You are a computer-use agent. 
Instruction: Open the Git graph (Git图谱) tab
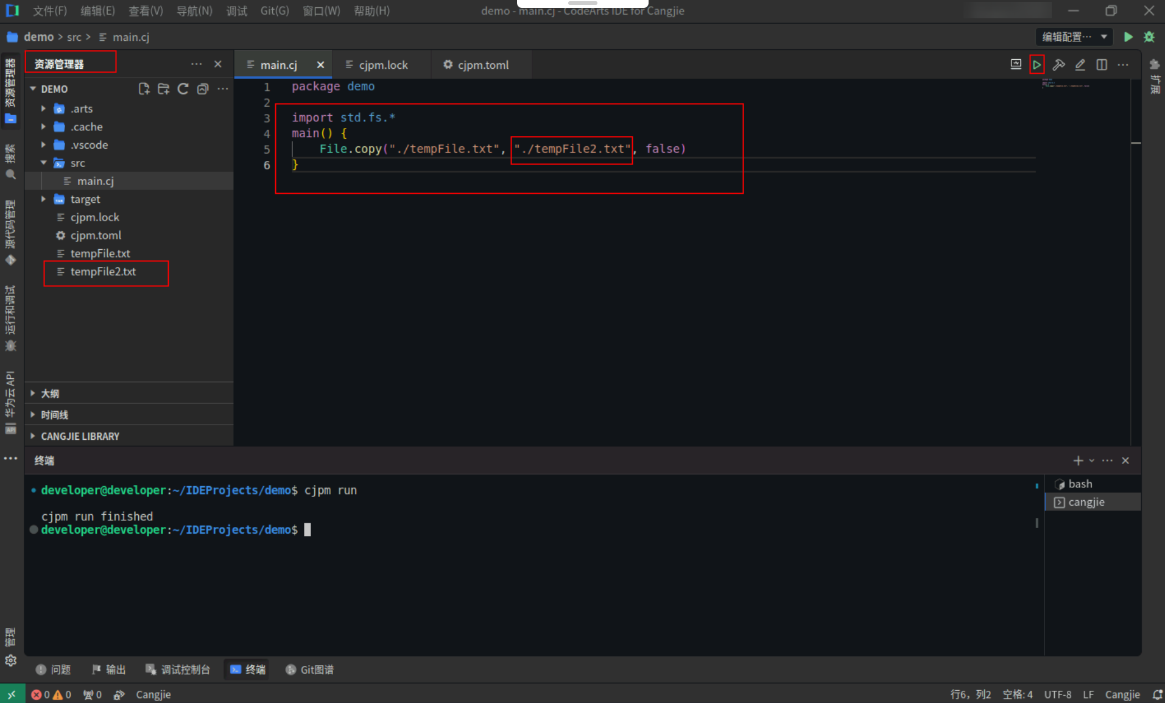tap(309, 669)
